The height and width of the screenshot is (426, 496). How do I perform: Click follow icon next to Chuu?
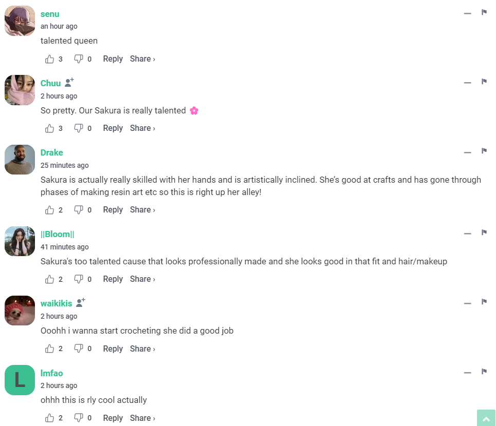tap(69, 83)
